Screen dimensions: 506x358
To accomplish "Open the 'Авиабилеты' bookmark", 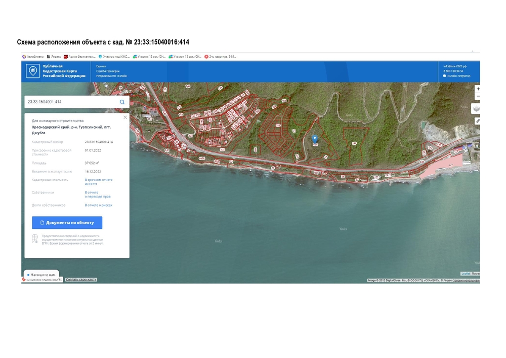I will click(x=33, y=57).
